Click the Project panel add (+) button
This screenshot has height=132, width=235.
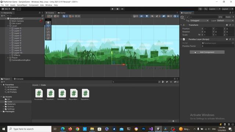[3, 82]
